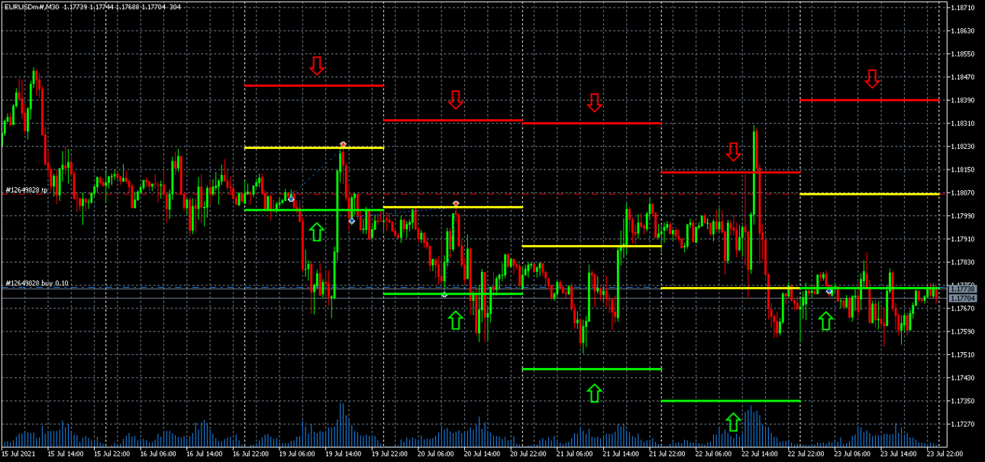This screenshot has height=462, width=985.
Task: Click the time label 15 Jul 14:00
Action: (64, 454)
